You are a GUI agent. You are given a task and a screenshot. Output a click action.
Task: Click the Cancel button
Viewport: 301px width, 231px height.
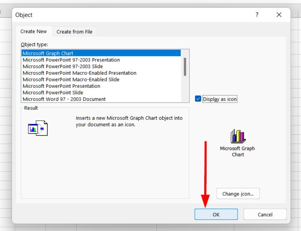265,214
